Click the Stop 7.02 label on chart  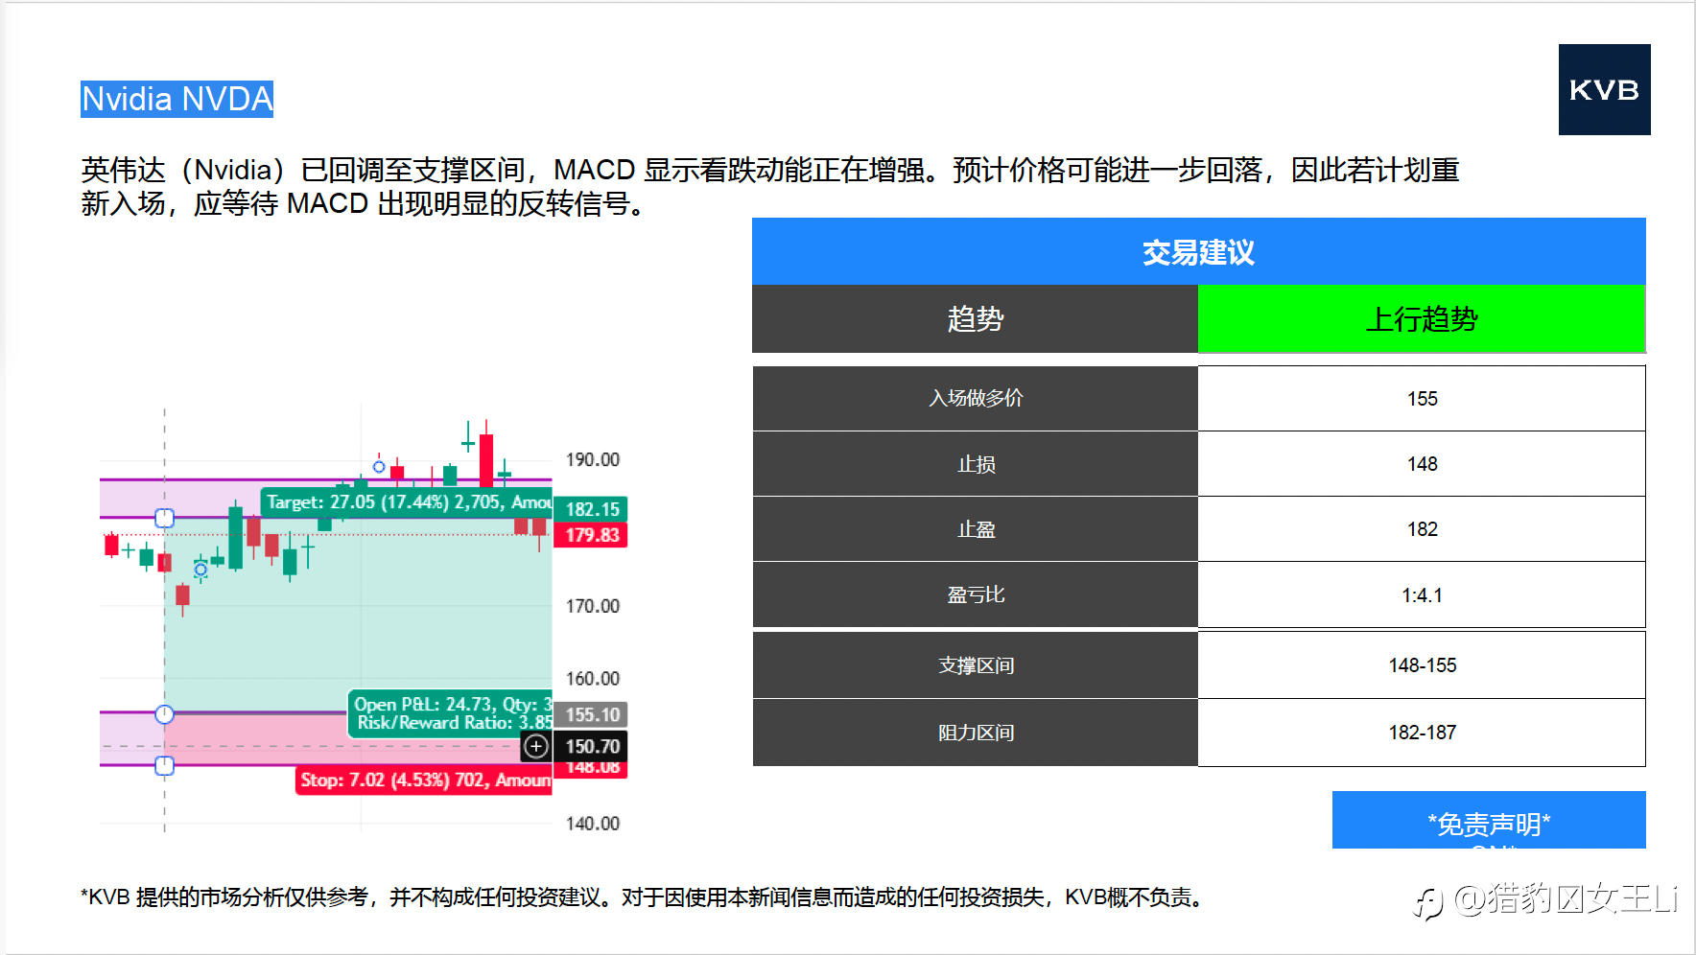click(x=424, y=780)
